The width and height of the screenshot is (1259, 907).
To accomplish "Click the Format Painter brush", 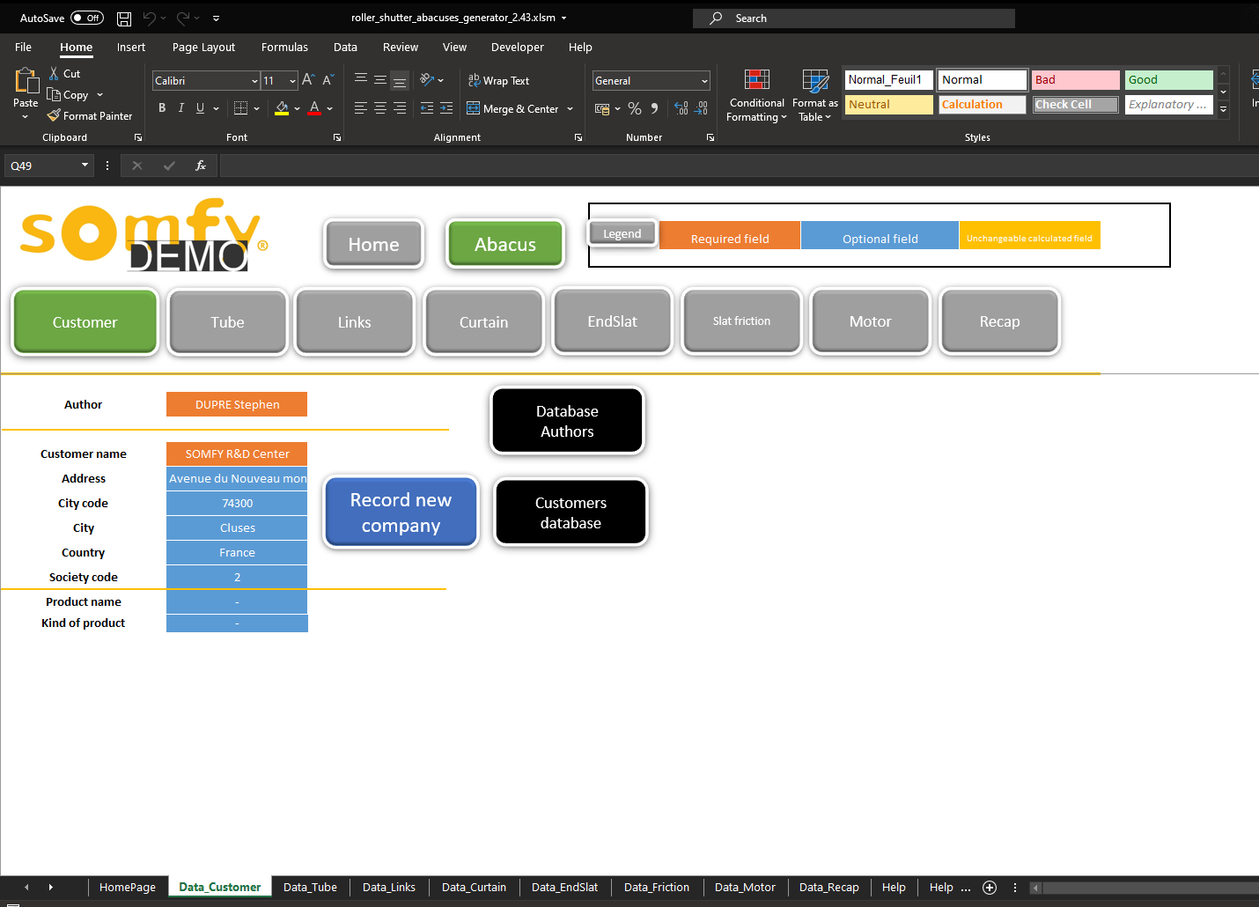I will coord(54,115).
